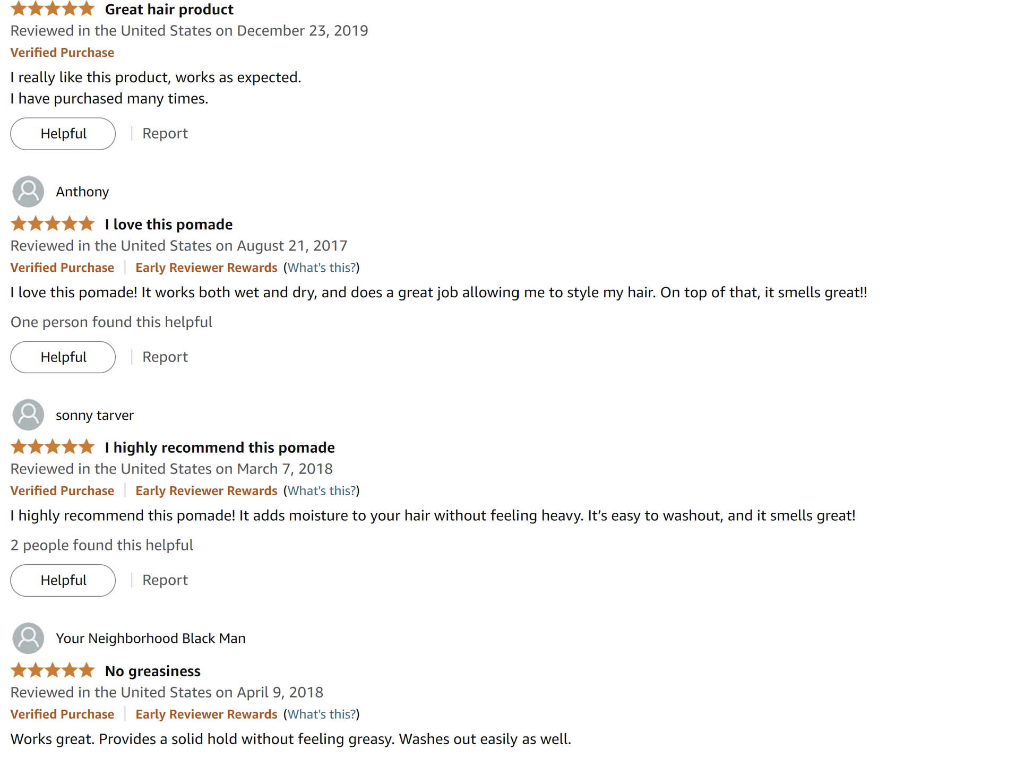1033x758 pixels.
Task: Open the "I love this pomade" review title
Action: 168,224
